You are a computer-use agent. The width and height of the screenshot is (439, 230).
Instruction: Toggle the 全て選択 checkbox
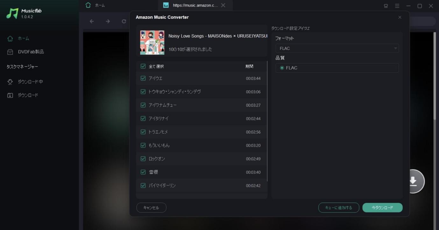143,66
